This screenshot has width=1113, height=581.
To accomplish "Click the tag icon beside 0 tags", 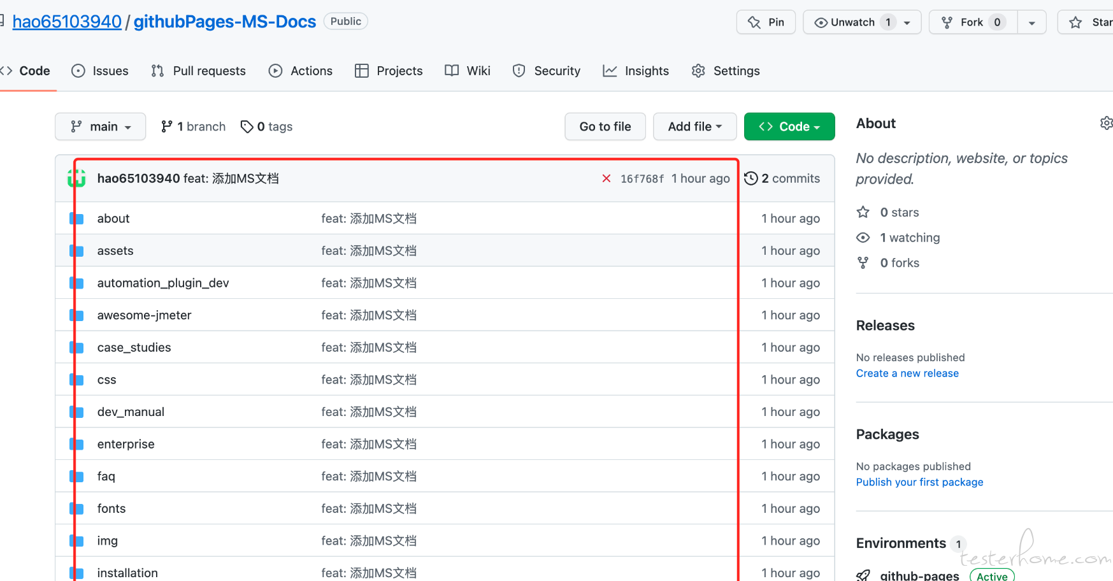I will (x=247, y=127).
